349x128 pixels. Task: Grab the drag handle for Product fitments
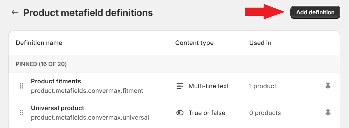[x=22, y=86]
